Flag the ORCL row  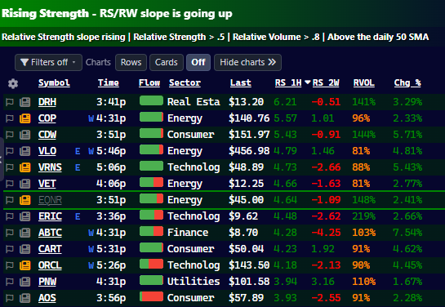10,265
